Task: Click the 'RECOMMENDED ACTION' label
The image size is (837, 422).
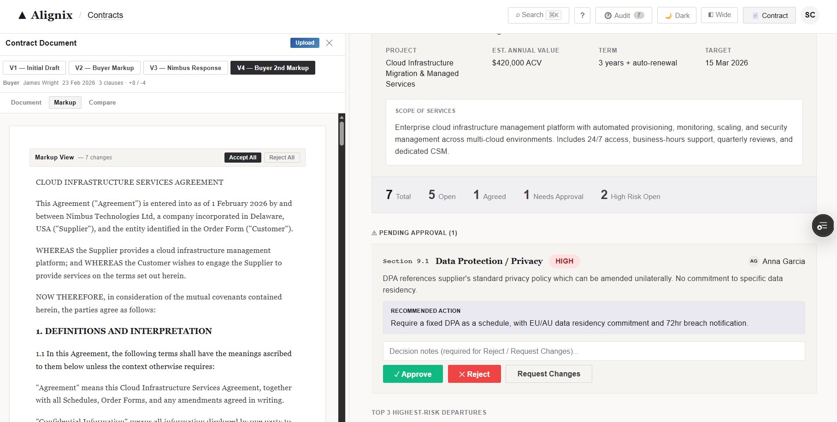Action: point(425,311)
